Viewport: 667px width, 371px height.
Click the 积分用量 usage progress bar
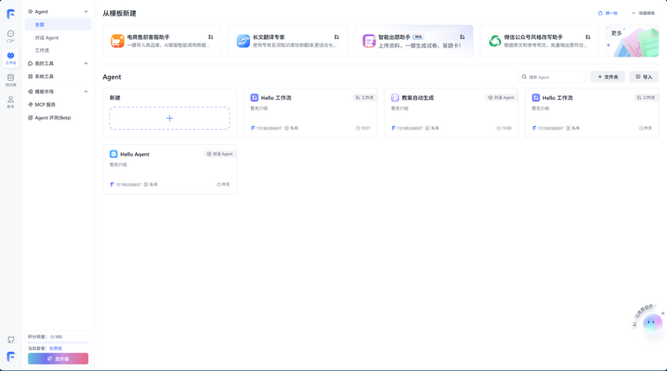tap(58, 342)
